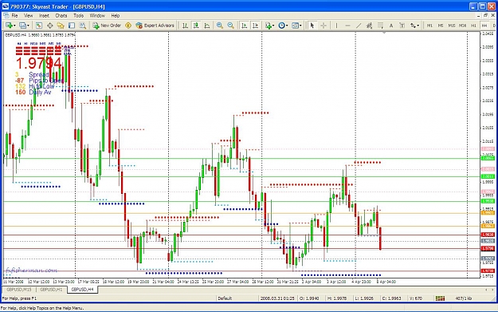Viewport: 498px width, 312px height.
Task: Zoom out of the chart
Action: (x=230, y=26)
